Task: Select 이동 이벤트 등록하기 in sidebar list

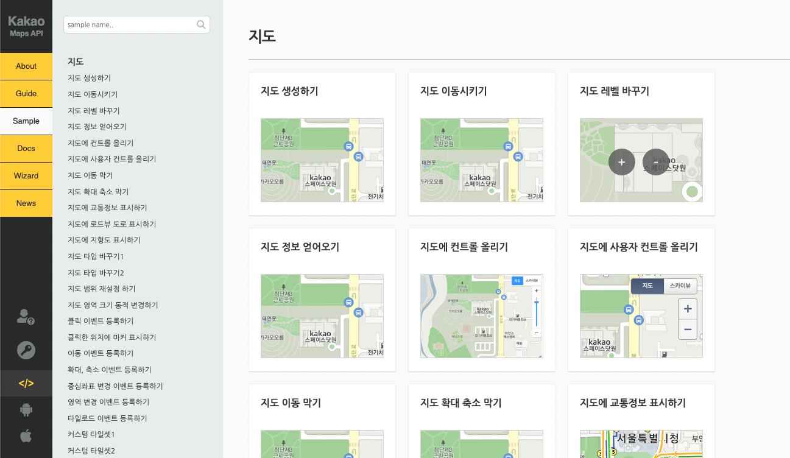Action: (101, 353)
